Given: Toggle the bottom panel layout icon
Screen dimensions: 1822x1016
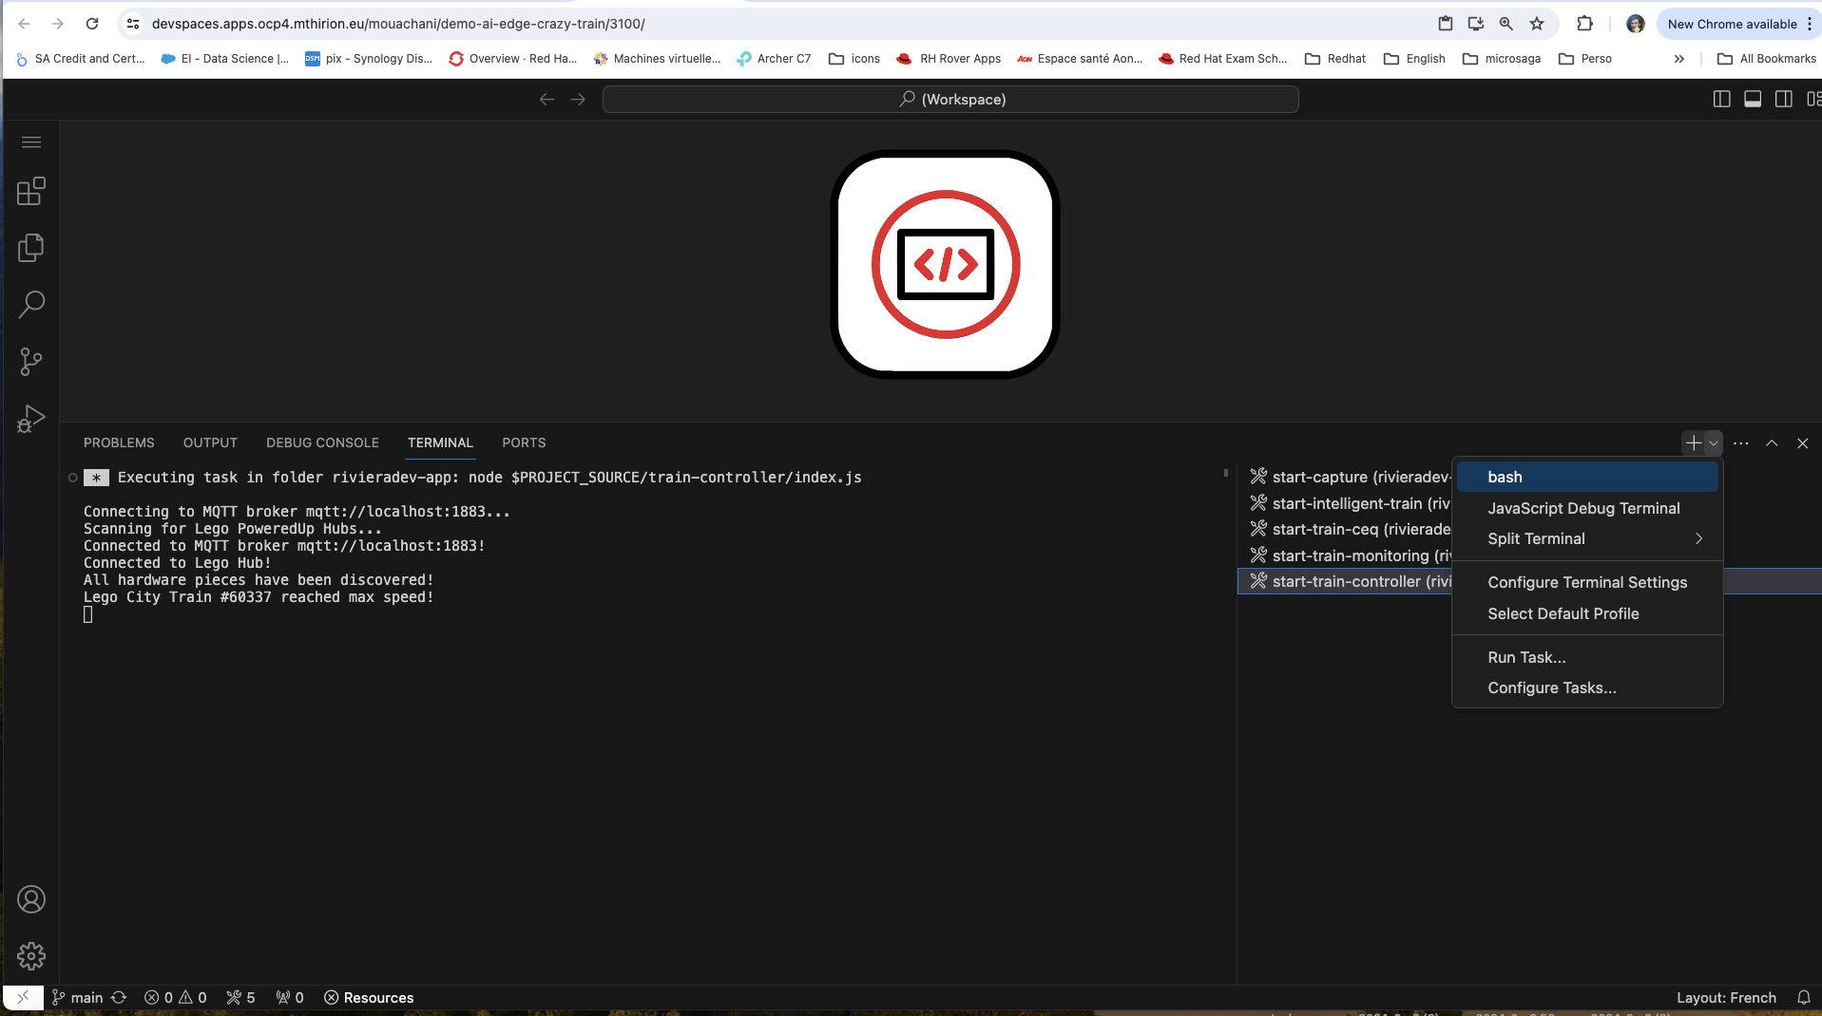Looking at the screenshot, I should [x=1753, y=100].
